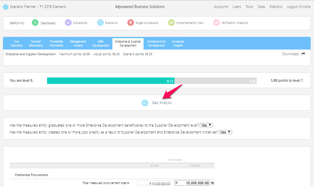Open Scorecard Insights tab
The image size is (314, 187).
(178, 43)
